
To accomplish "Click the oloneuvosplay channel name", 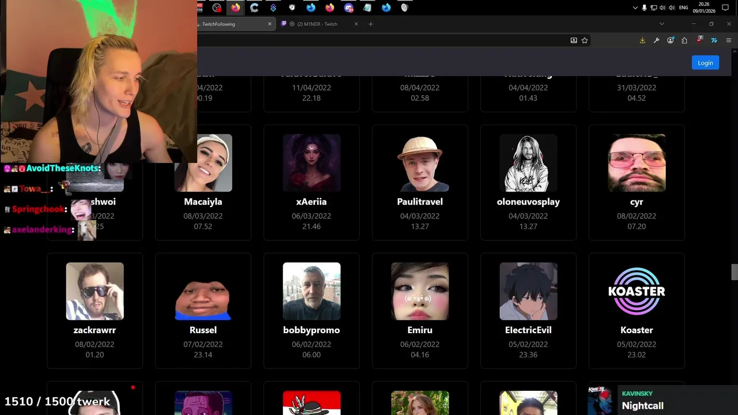I will click(528, 202).
